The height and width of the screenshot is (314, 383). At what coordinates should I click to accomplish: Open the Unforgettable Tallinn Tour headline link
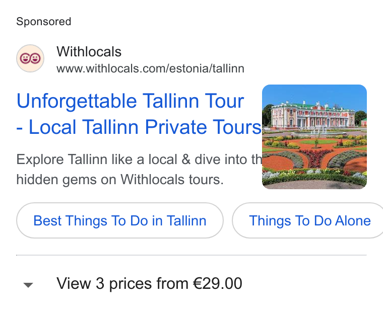click(x=130, y=101)
